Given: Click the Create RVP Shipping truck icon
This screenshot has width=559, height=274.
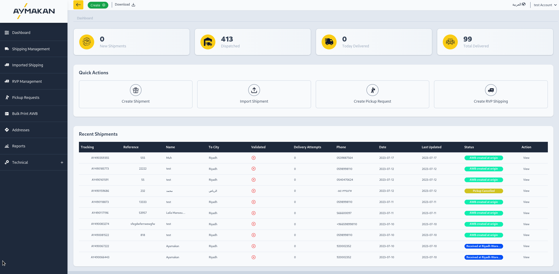Looking at the screenshot, I should (x=491, y=90).
